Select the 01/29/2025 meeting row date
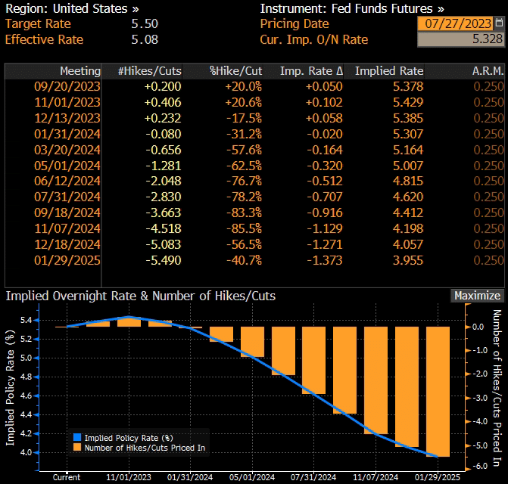The image size is (508, 484). pyautogui.click(x=67, y=260)
